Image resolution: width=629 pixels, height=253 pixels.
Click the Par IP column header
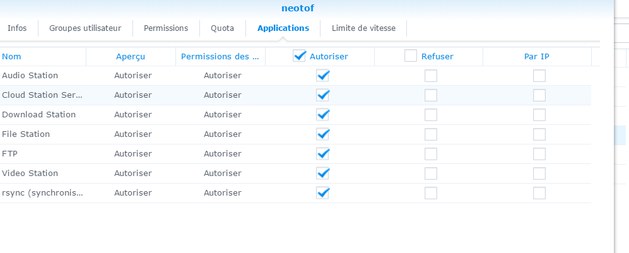pyautogui.click(x=537, y=57)
